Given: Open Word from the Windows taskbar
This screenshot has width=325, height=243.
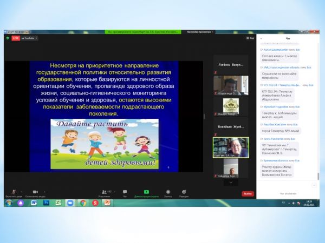Looking at the screenshot, I should click(x=34, y=203).
